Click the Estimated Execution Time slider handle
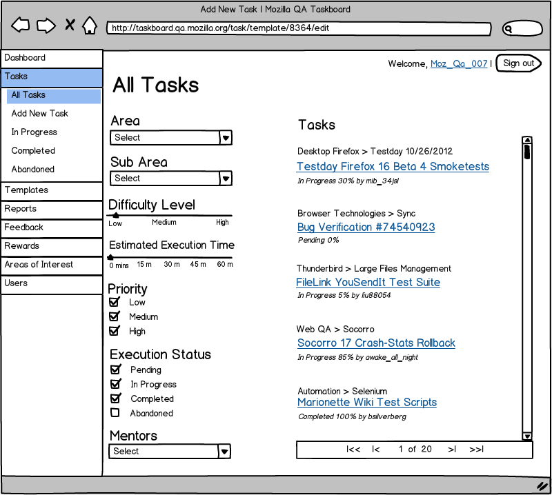Viewport: 552px width, 495px height. click(110, 257)
